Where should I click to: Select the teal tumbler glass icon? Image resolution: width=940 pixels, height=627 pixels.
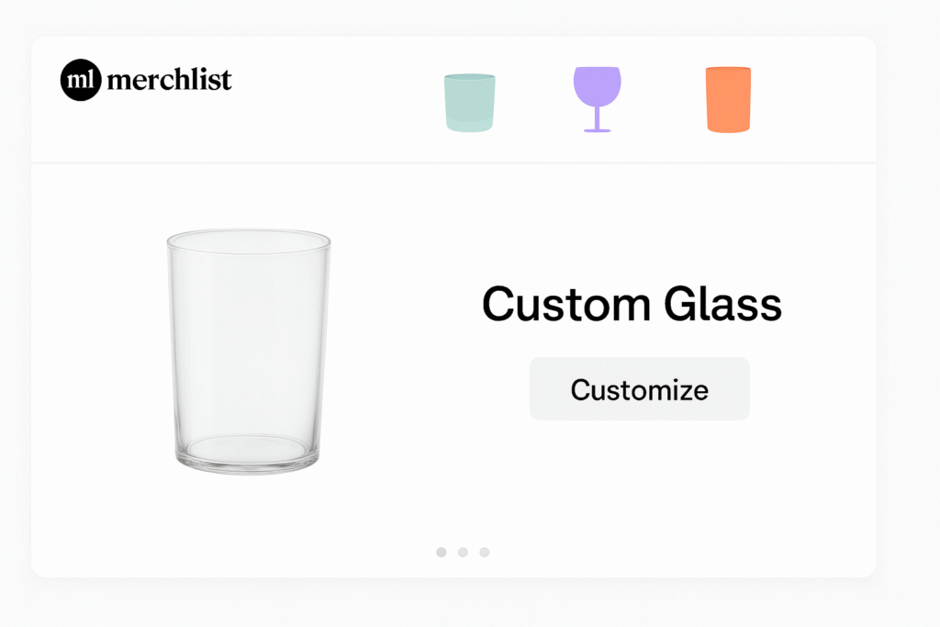469,102
